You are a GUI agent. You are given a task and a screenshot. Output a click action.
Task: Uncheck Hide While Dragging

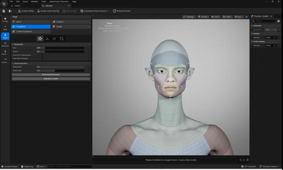pos(42,58)
